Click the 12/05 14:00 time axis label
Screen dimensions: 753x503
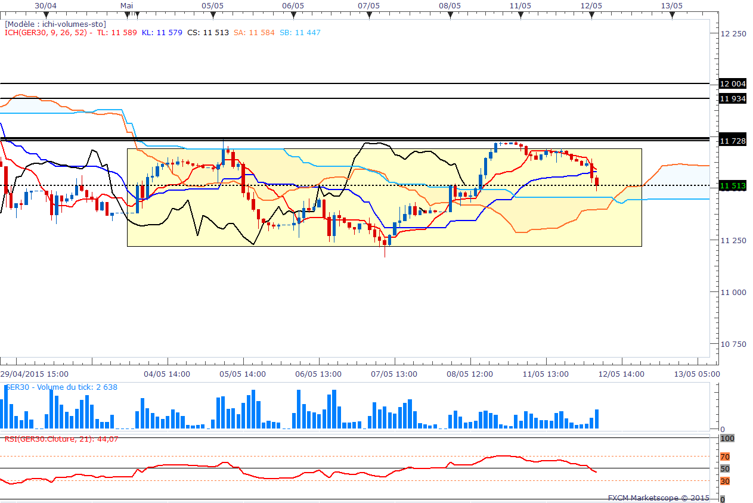click(x=622, y=374)
